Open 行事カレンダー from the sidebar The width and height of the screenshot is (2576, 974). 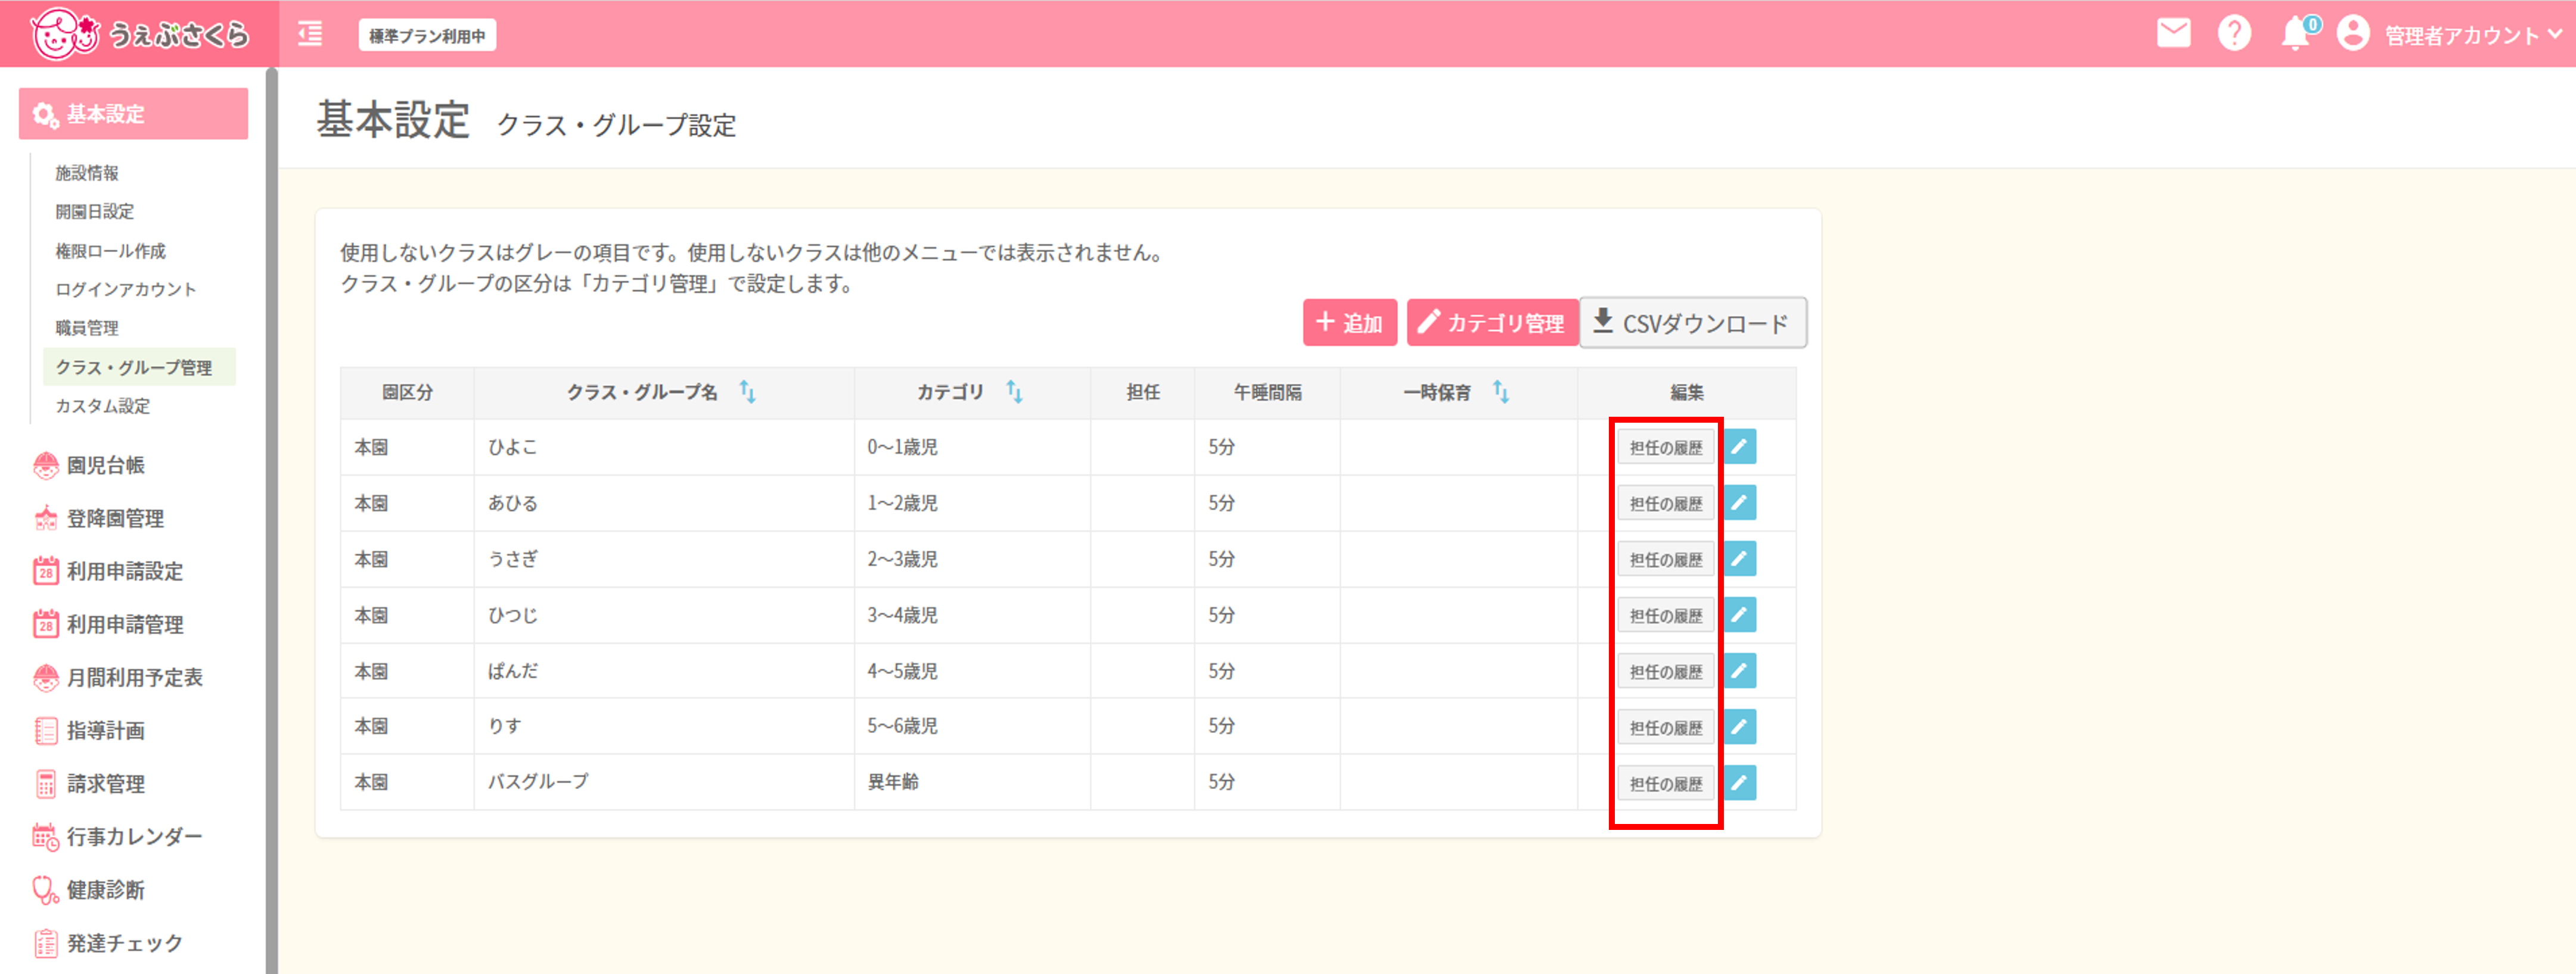118,836
